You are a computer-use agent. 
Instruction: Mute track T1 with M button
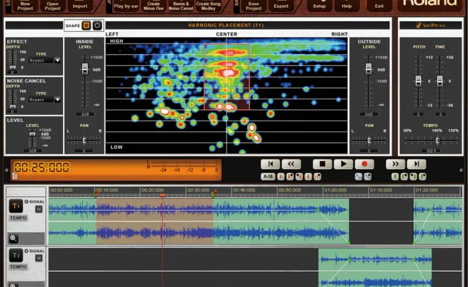[x=39, y=209]
